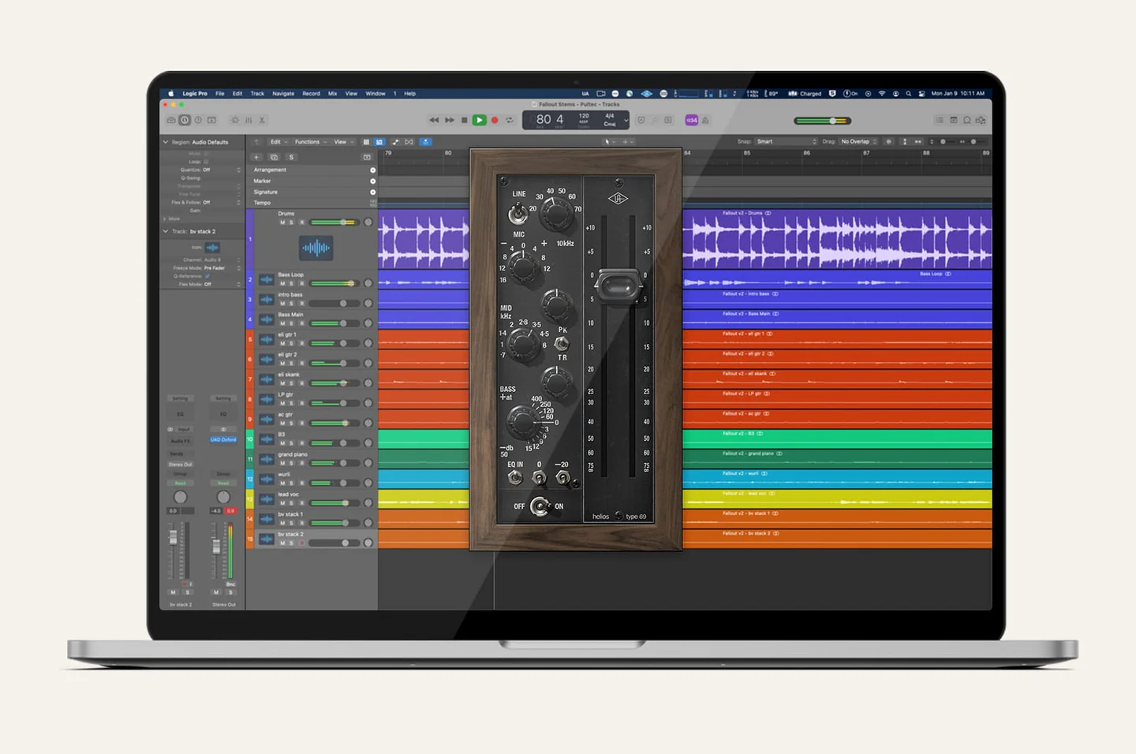Collapse the Region Audio Defaults section
This screenshot has height=754, width=1136.
coord(166,142)
